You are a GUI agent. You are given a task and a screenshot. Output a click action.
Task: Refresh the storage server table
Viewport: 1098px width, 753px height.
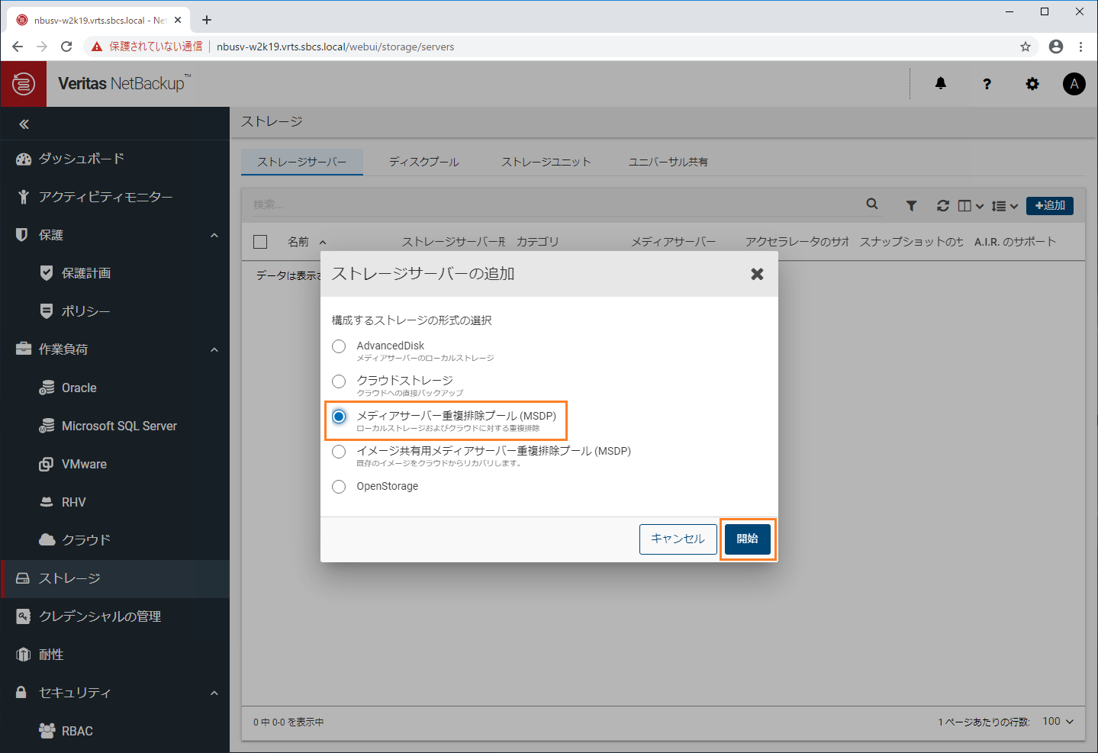click(943, 206)
